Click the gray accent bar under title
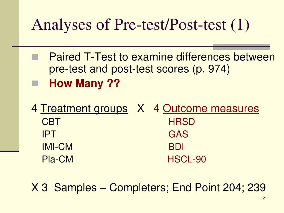Image resolution: width=284 pixels, height=213 pixels. coord(241,47)
